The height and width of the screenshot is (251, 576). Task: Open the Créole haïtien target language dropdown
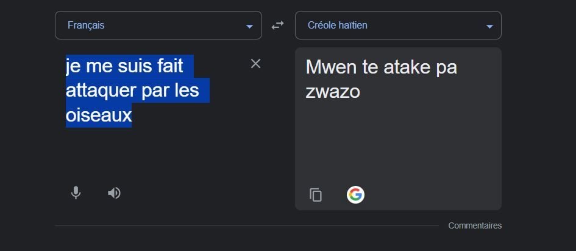pos(398,26)
